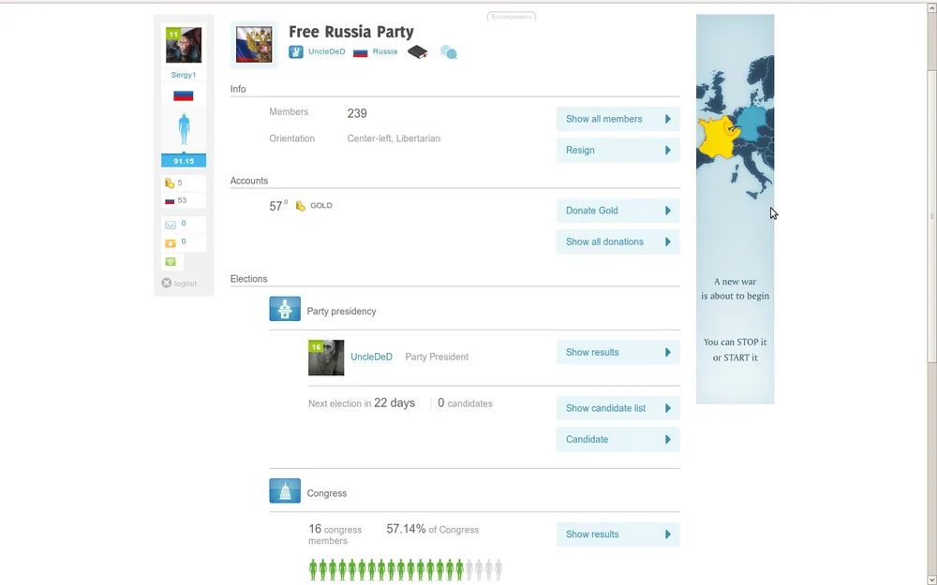The width and height of the screenshot is (937, 585).
Task: Show results for Congress
Action: click(x=617, y=534)
